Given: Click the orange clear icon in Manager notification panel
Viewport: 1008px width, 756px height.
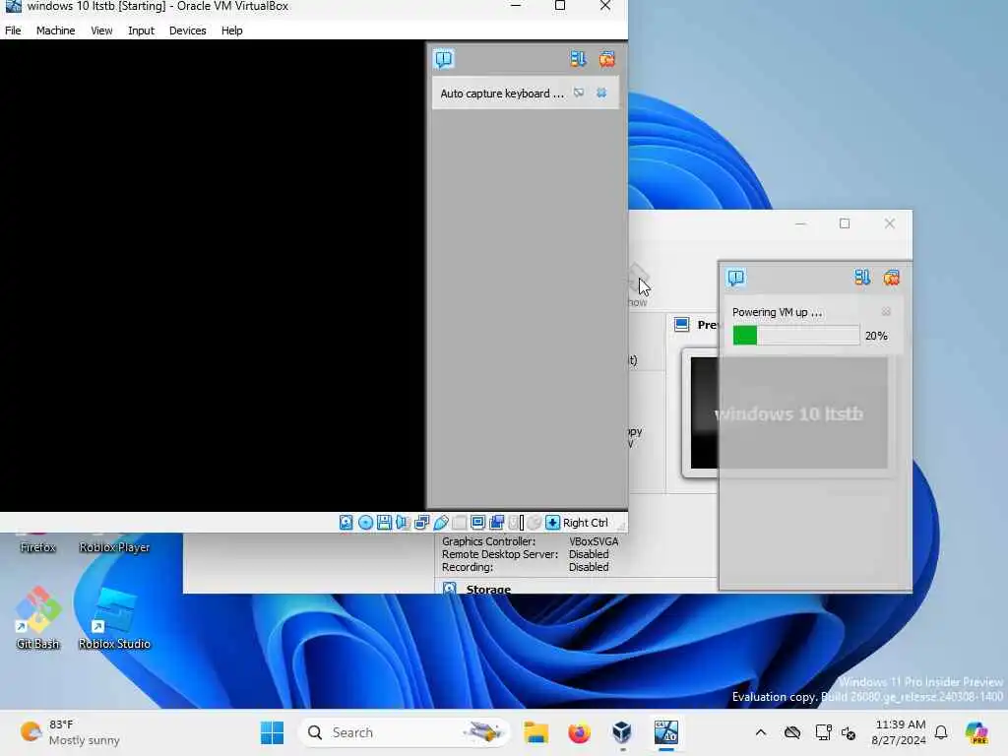Looking at the screenshot, I should [x=891, y=278].
